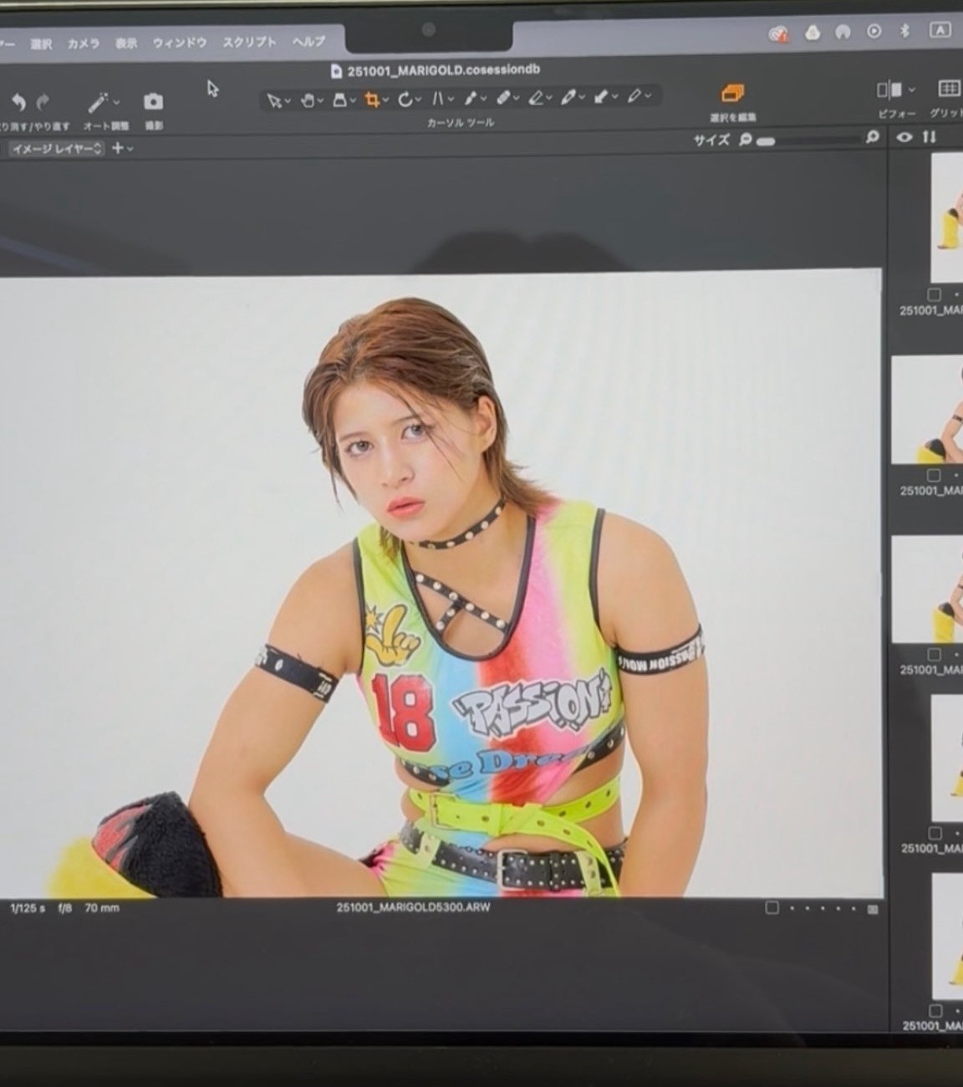Viewport: 963px width, 1087px height.
Task: Expand the add layer plus menu
Action: pos(122,149)
